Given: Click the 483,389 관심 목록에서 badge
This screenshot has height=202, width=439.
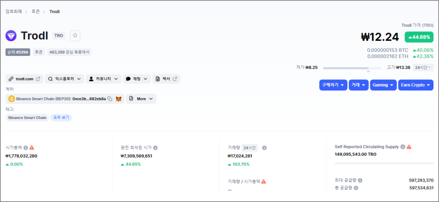Looking at the screenshot, I should coord(69,52).
